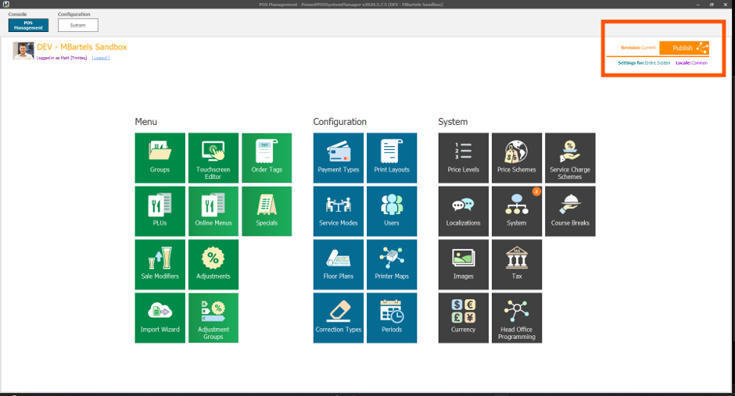Open the Printer Maps tile

click(392, 265)
